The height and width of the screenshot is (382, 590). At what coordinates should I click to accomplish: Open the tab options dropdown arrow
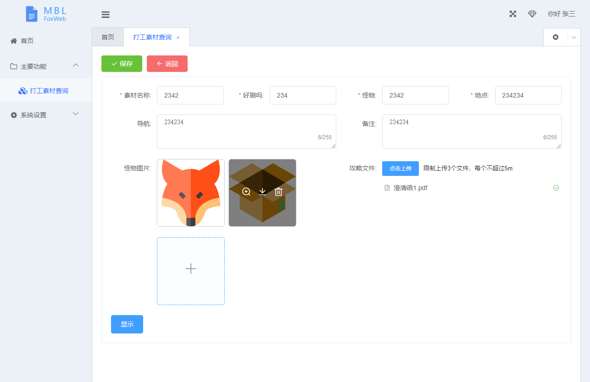pos(573,38)
